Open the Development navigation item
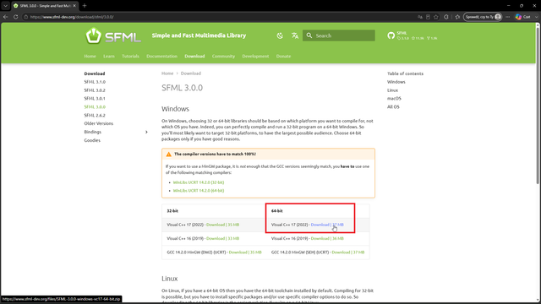This screenshot has width=541, height=304. (255, 57)
